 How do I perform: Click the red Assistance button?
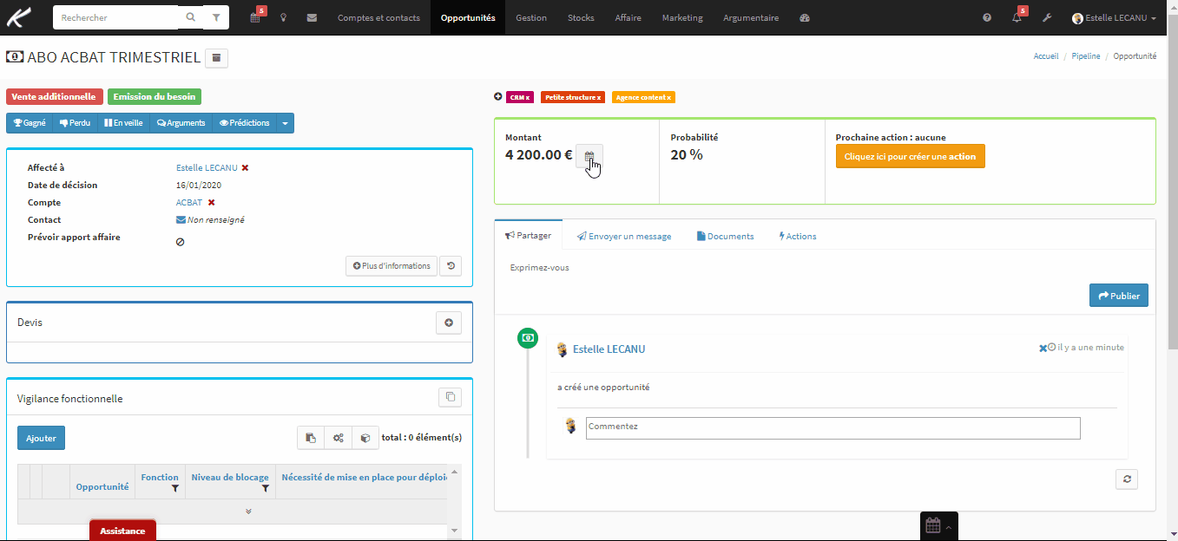[122, 531]
